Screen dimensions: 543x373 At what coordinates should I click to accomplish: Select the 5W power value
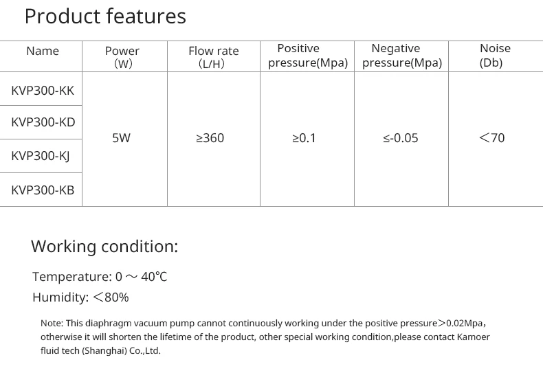click(121, 138)
